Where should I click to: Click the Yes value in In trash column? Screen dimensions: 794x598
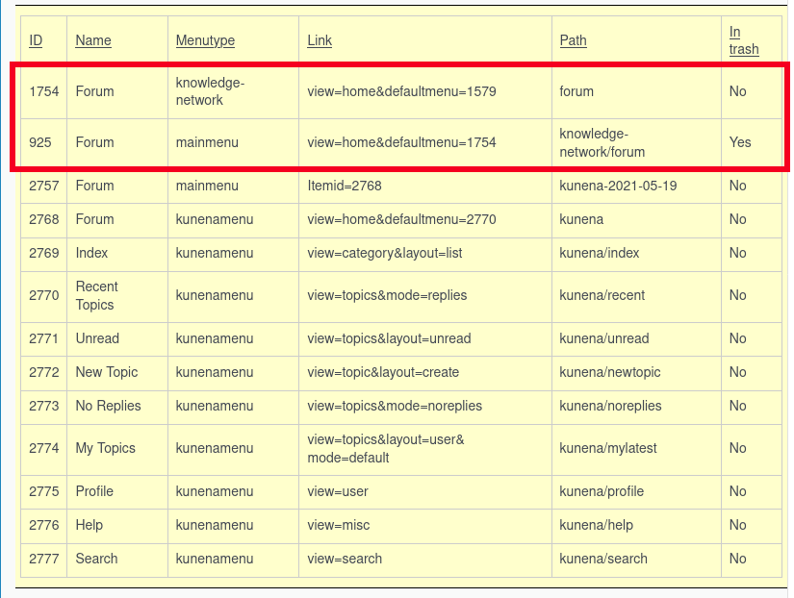click(x=740, y=142)
